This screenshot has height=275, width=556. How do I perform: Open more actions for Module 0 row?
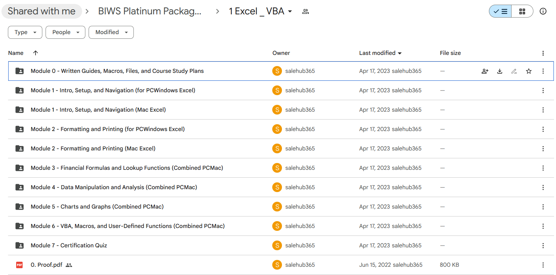point(543,71)
